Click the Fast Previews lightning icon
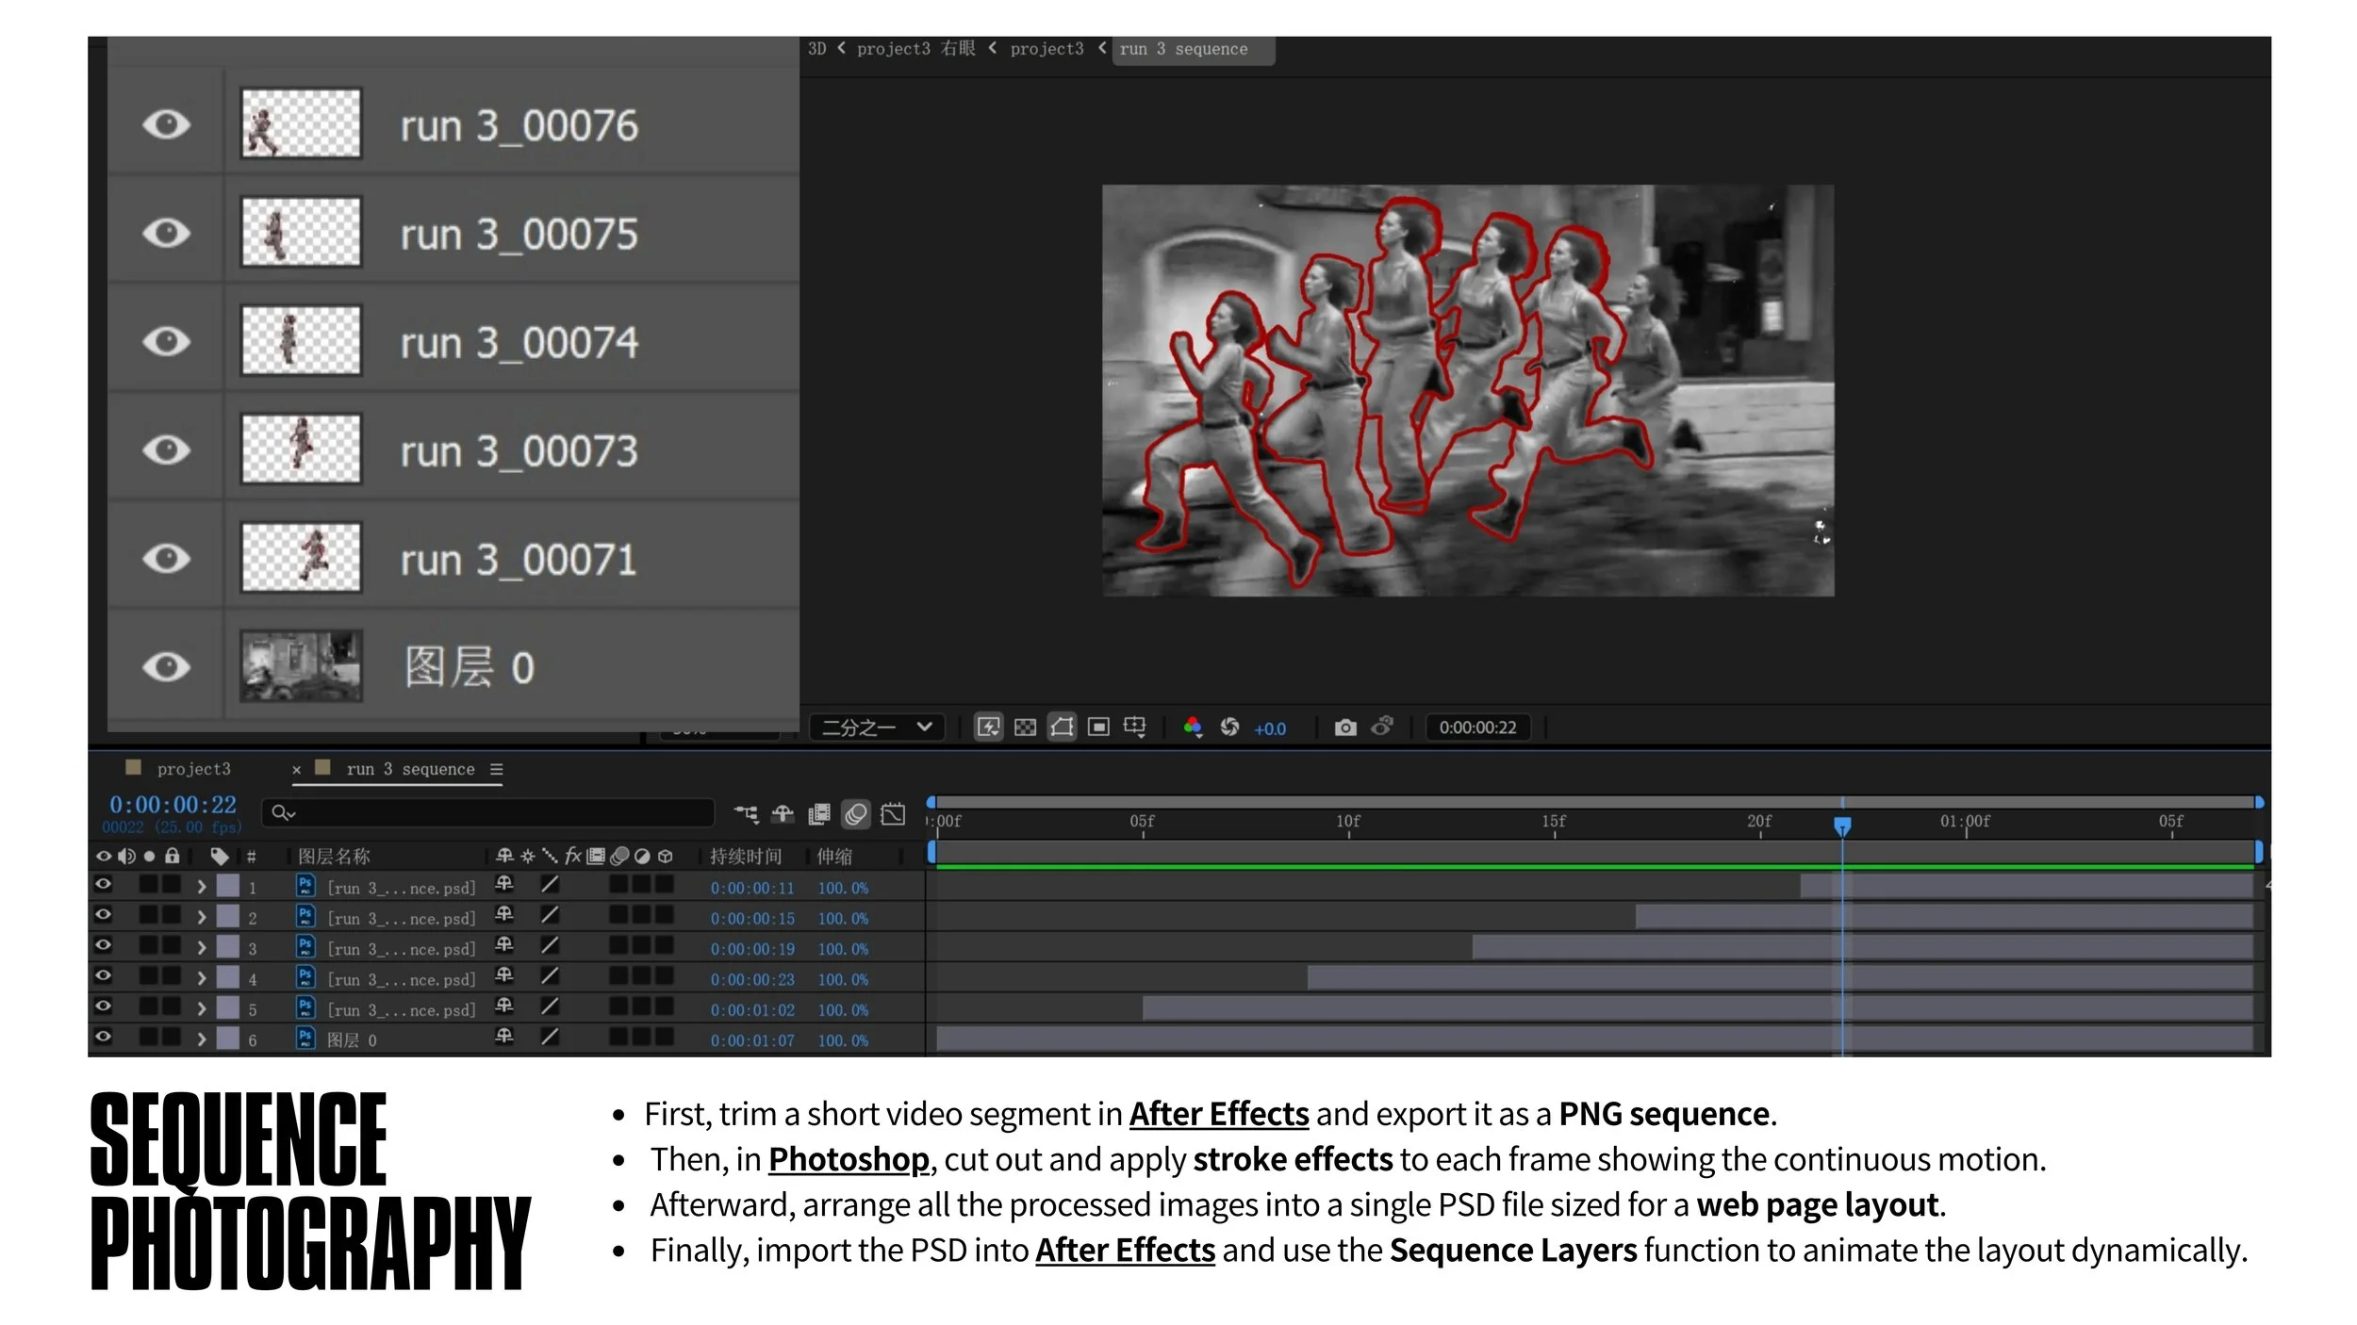This screenshot has width=2357, height=1325. 988,728
